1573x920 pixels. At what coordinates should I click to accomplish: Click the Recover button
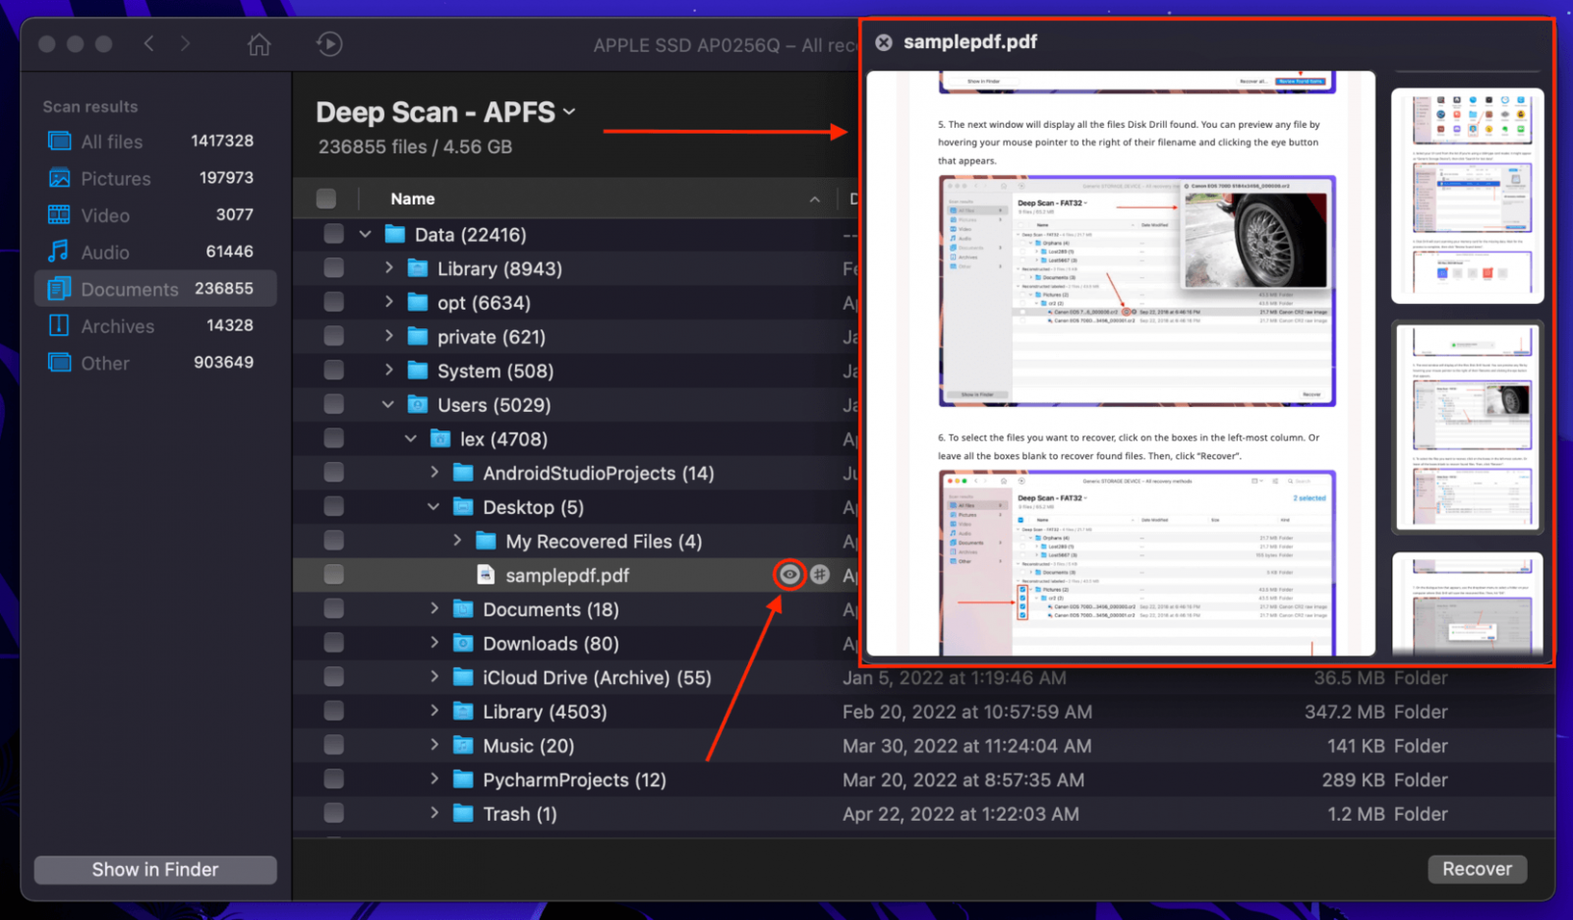pos(1477,869)
